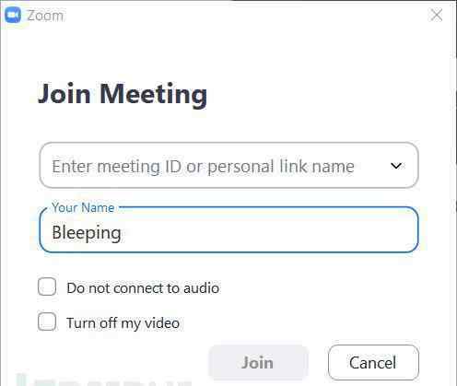Close the Join Meeting window with X
Screen dimensions: 457x386
(x=436, y=15)
